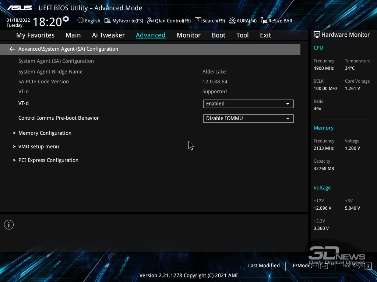
Task: Click the 01/18/2022 date text
Action: [x=18, y=20]
